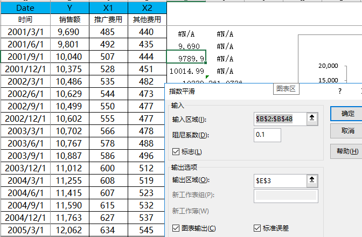
Task: Select cell with value 473
Action: point(147,94)
